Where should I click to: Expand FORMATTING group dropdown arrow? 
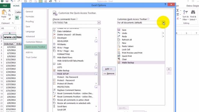click(x=96, y=54)
